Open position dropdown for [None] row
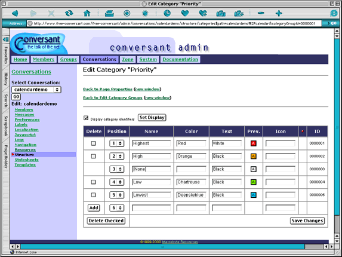 click(x=117, y=169)
